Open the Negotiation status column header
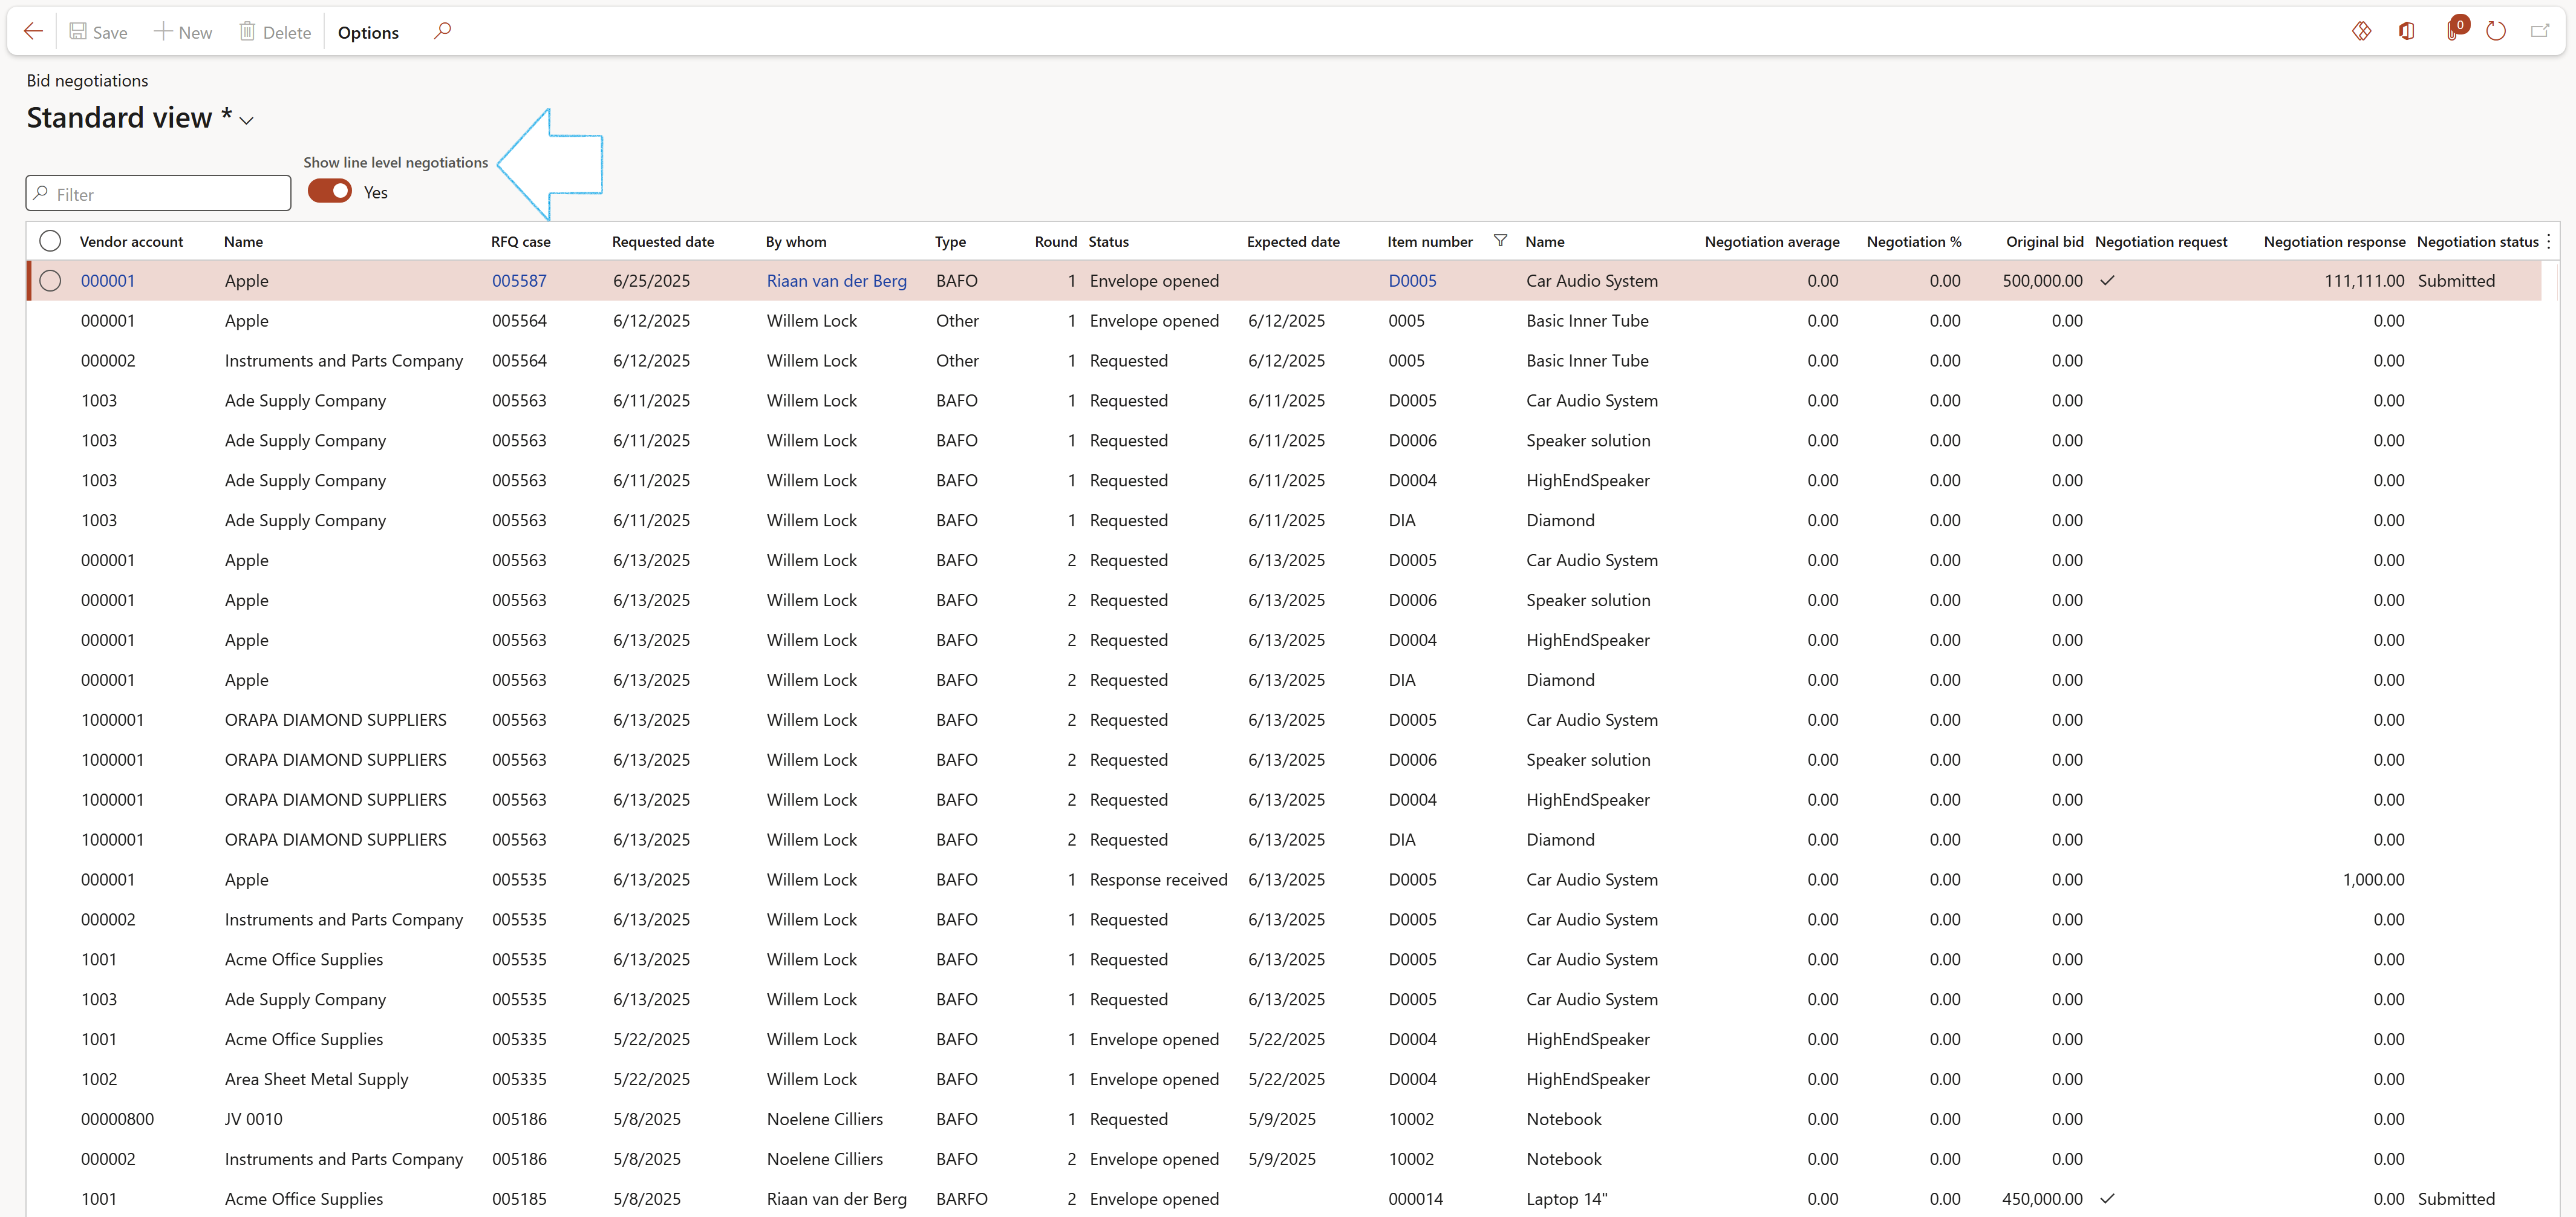This screenshot has height=1217, width=2576. pos(2477,242)
